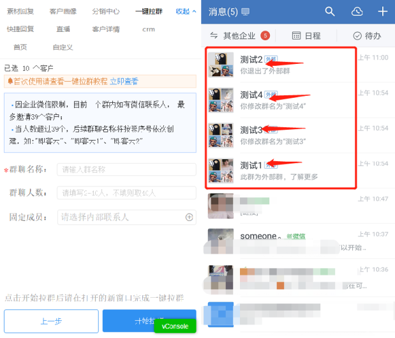Click the calendar icon for 日程
395x338 pixels.
pyautogui.click(x=296, y=36)
